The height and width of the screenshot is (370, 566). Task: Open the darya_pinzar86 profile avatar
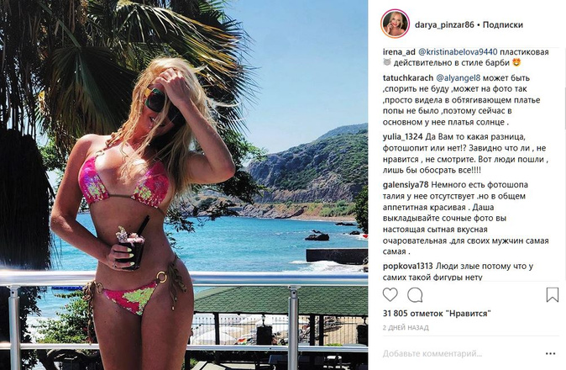(x=395, y=24)
